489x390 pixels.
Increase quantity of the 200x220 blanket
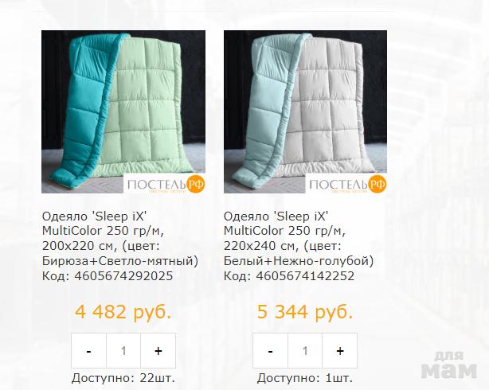(158, 351)
